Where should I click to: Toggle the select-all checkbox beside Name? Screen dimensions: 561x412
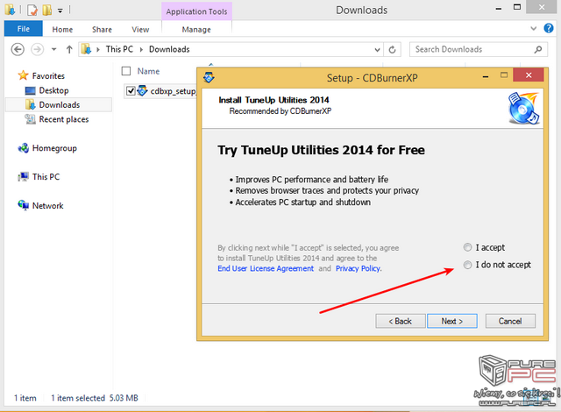coord(126,71)
